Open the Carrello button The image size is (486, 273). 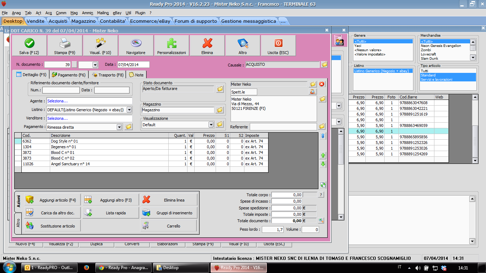tap(169, 226)
